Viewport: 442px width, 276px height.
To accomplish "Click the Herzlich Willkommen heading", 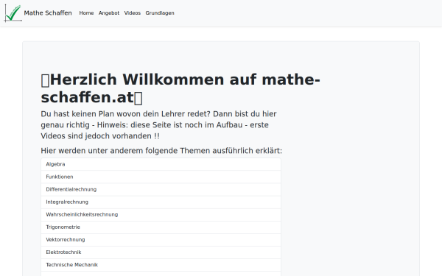I will 180,88.
